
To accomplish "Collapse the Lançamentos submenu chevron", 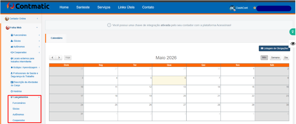I will (39, 97).
